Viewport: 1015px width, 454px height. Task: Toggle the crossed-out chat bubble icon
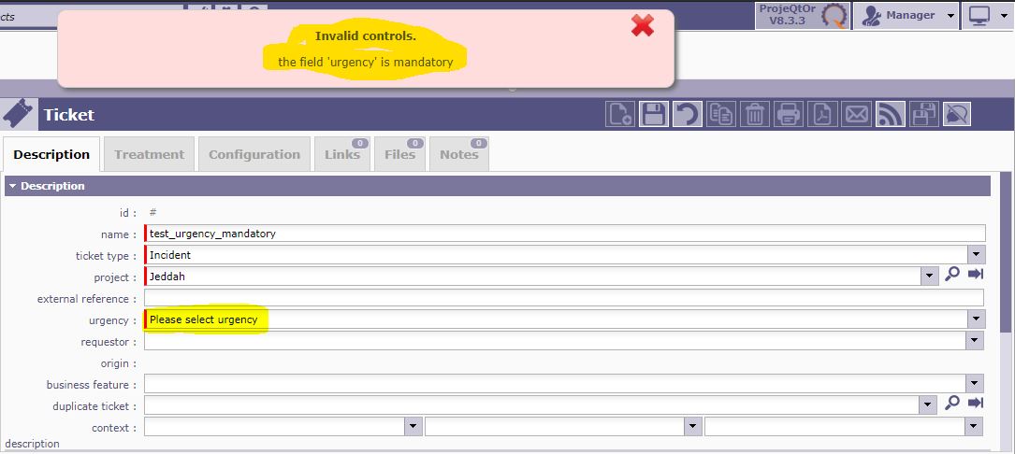[x=957, y=115]
